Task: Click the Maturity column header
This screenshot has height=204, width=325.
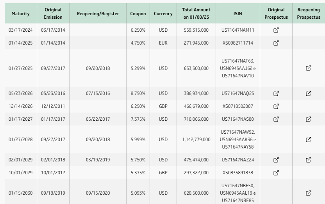Action: 21,13
